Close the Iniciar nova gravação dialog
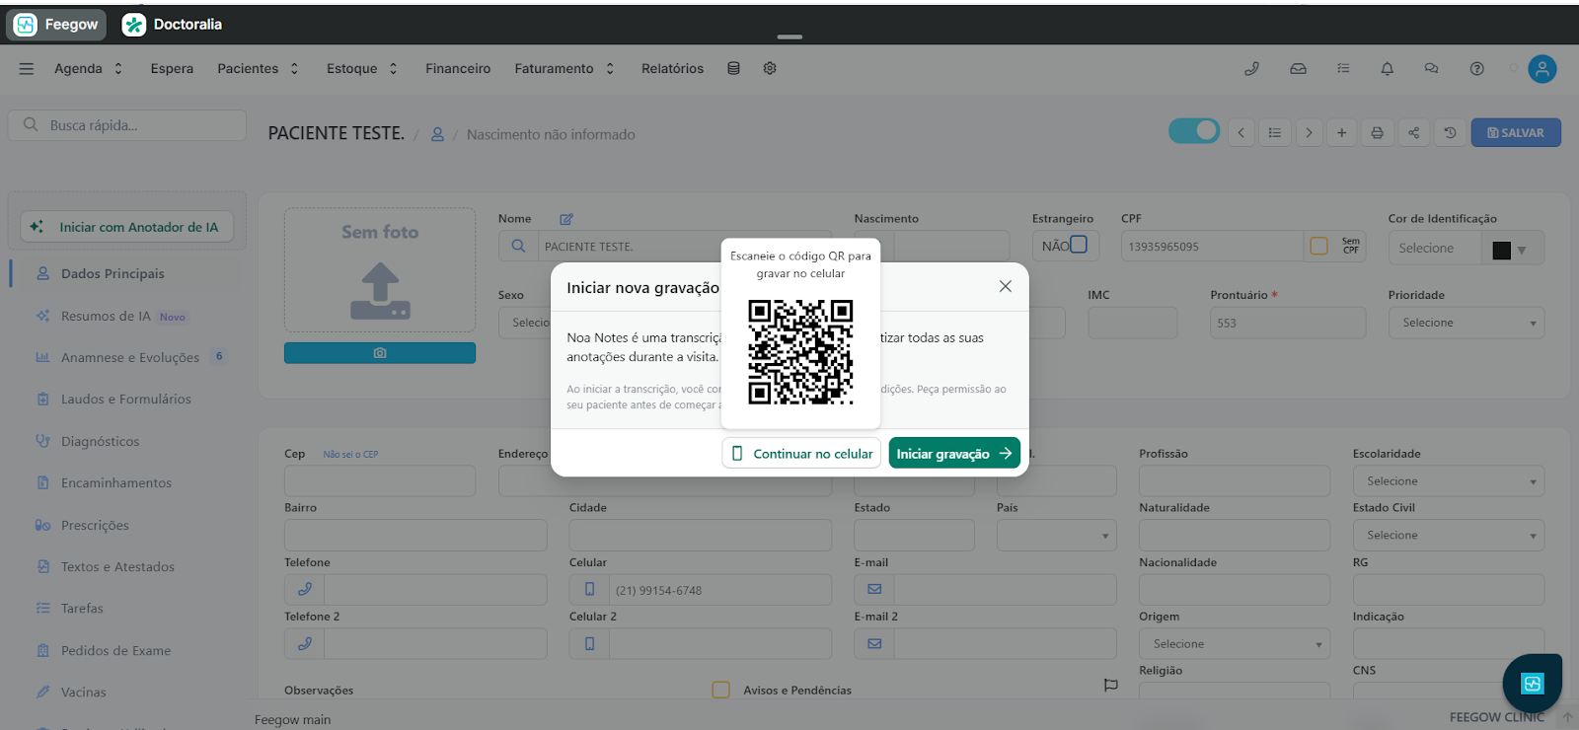Image resolution: width=1579 pixels, height=730 pixels. coord(1005,286)
